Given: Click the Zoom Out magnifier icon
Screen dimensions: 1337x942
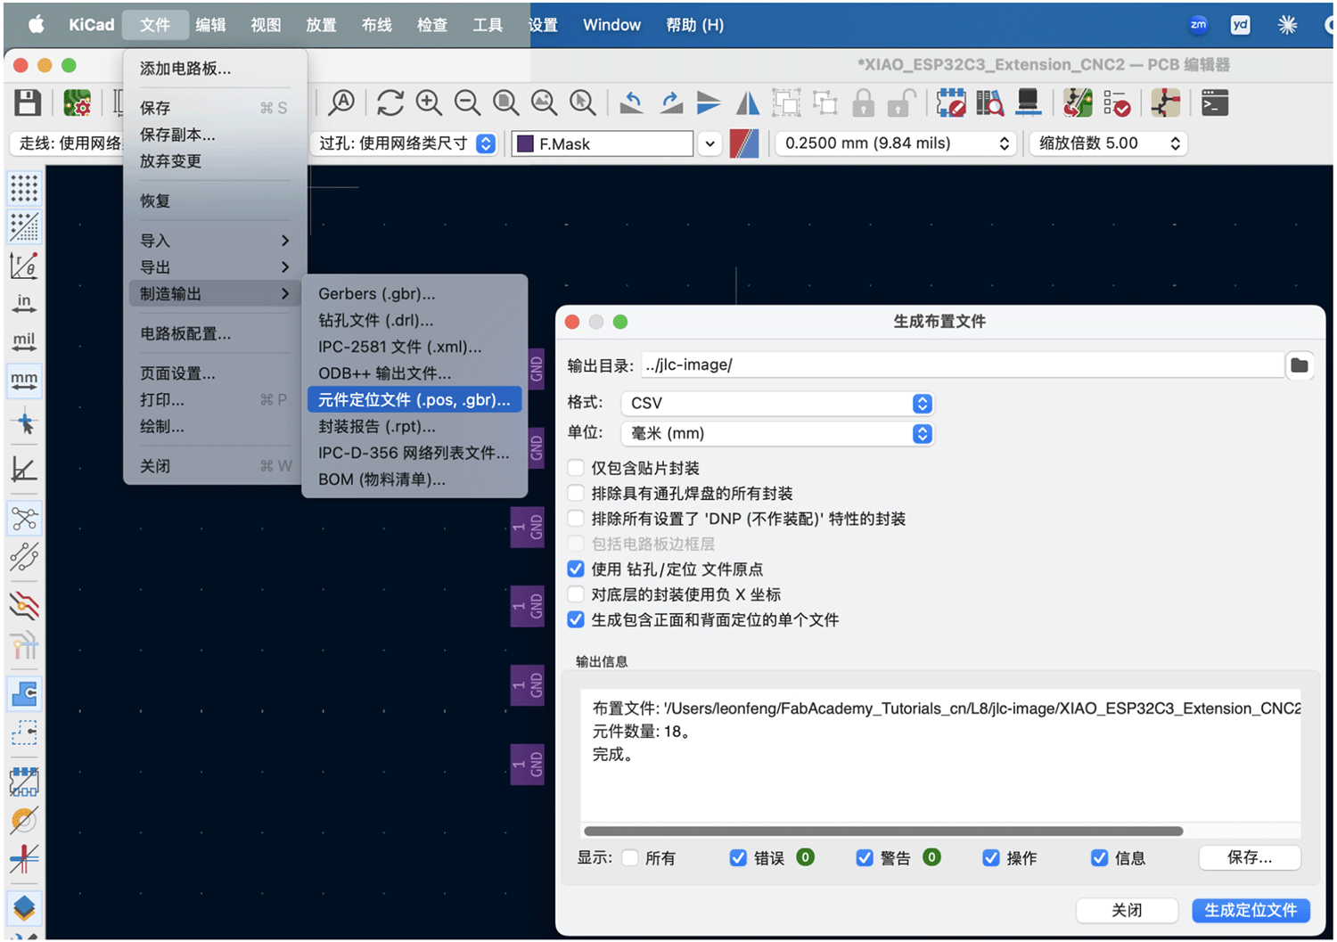Looking at the screenshot, I should (x=467, y=103).
